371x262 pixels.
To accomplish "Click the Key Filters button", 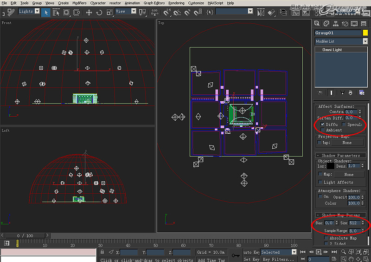I will coord(278,259).
